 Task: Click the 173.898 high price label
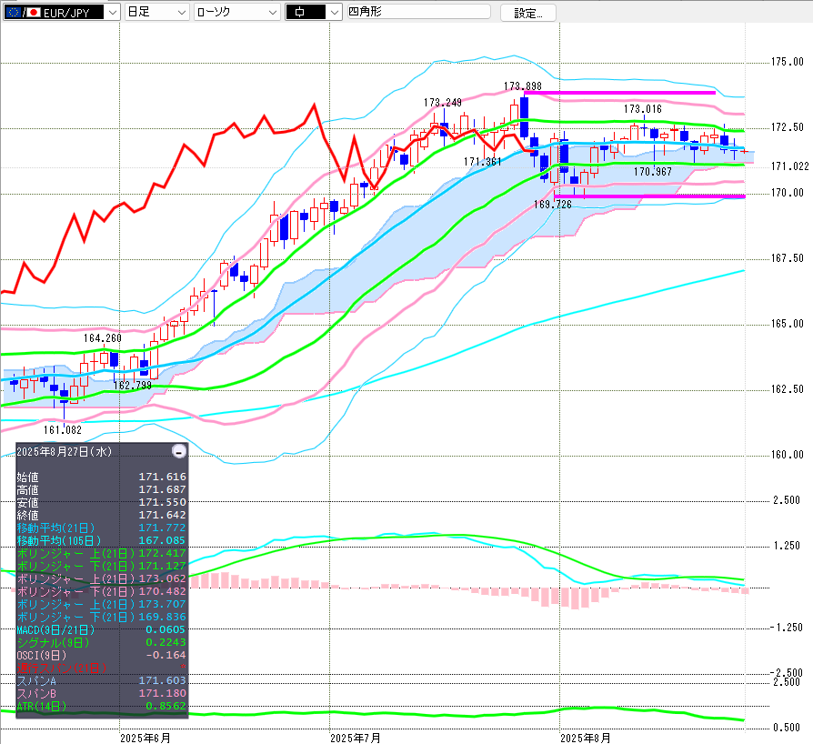pyautogui.click(x=523, y=86)
